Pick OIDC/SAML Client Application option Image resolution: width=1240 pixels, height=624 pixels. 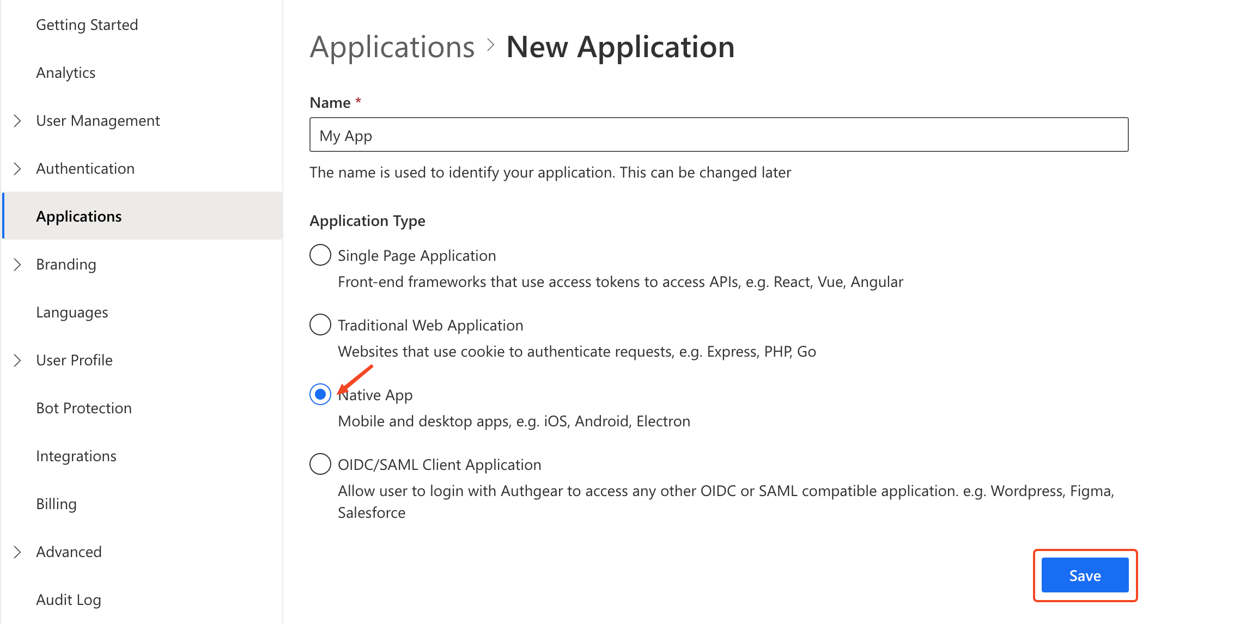tap(320, 464)
